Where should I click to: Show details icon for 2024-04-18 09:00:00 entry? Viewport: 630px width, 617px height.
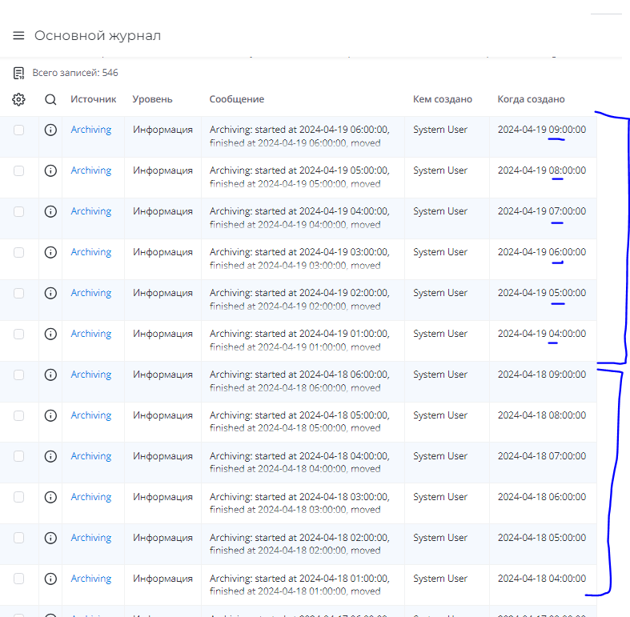click(x=50, y=375)
